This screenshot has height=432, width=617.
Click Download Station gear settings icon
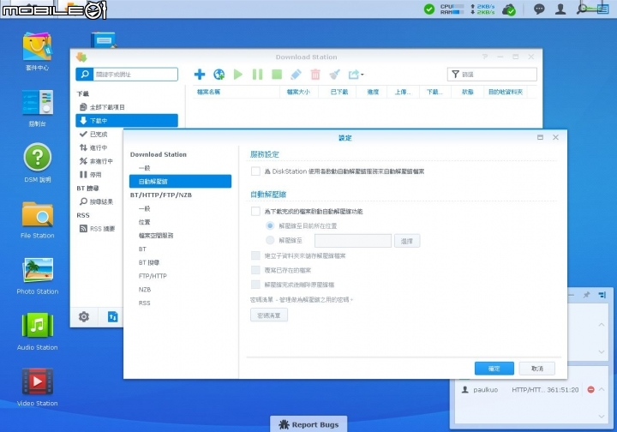[x=84, y=316]
